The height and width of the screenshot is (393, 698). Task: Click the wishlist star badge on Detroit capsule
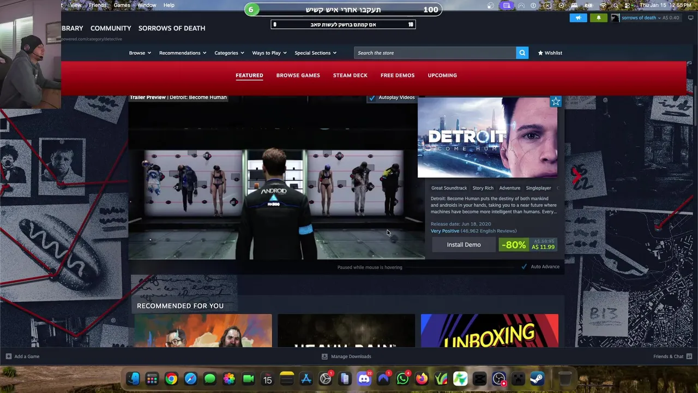pos(555,102)
